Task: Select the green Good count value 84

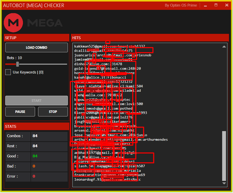Action: click(x=35, y=156)
